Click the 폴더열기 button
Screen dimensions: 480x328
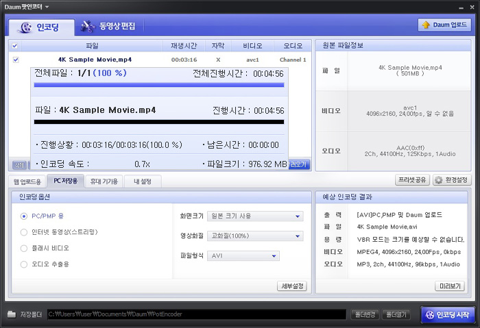pyautogui.click(x=396, y=314)
